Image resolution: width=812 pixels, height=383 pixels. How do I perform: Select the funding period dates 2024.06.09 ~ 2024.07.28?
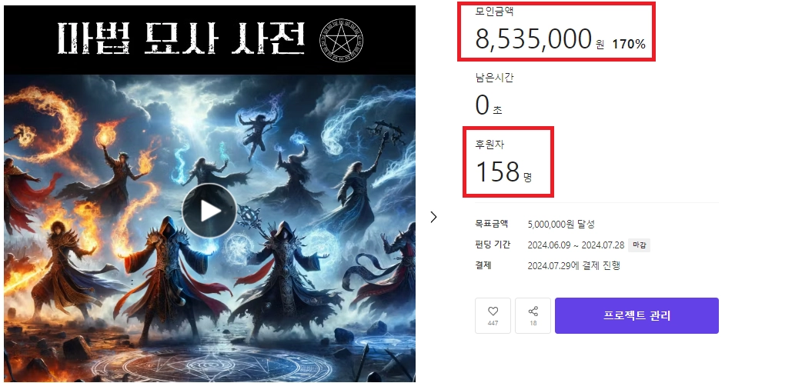tap(576, 245)
